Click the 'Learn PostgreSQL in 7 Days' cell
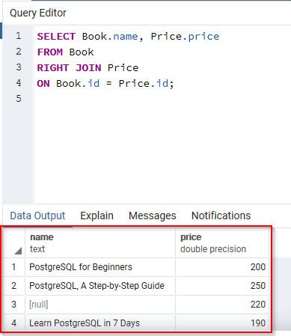 (100, 323)
